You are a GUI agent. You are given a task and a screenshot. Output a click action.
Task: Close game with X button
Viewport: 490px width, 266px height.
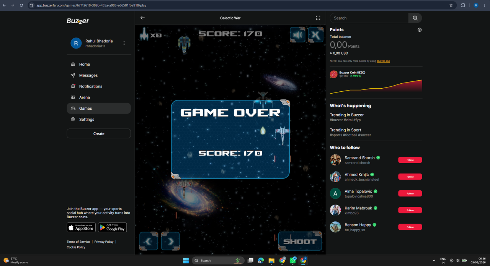point(316,35)
